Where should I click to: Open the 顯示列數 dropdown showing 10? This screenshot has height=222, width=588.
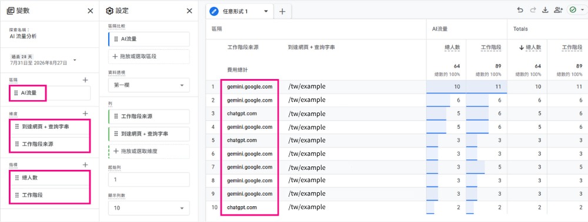pyautogui.click(x=149, y=208)
